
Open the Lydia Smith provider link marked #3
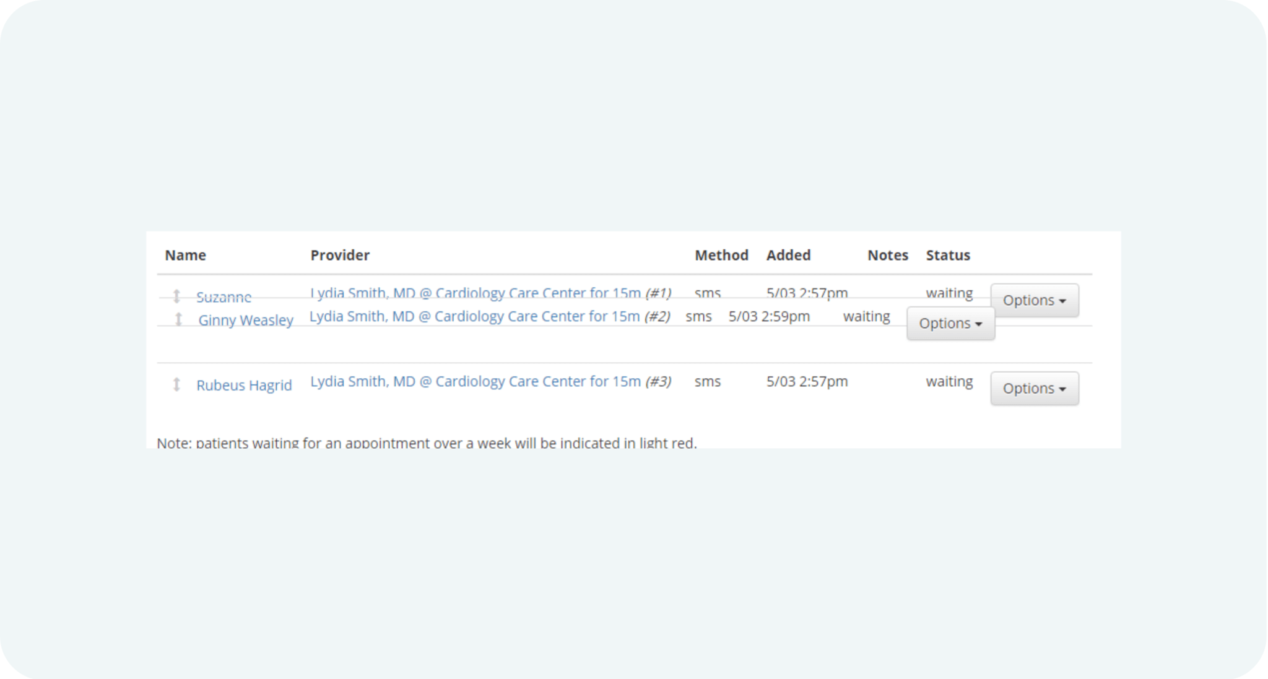coord(475,381)
